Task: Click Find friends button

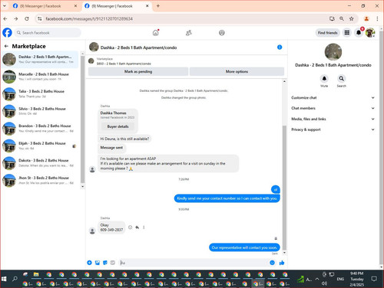Action: click(x=327, y=33)
